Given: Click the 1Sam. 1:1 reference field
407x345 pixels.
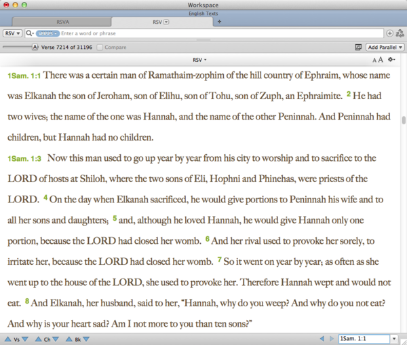Looking at the screenshot, I should [x=364, y=338].
